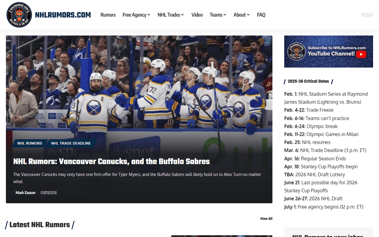Click the 2025-26 Critical Dates heading

(308, 81)
